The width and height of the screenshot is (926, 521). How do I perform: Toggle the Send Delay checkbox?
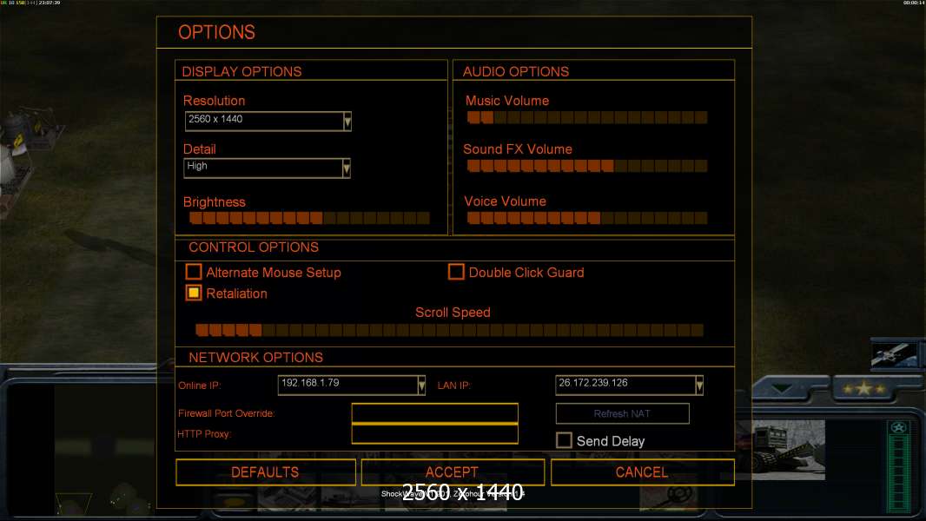pos(564,440)
